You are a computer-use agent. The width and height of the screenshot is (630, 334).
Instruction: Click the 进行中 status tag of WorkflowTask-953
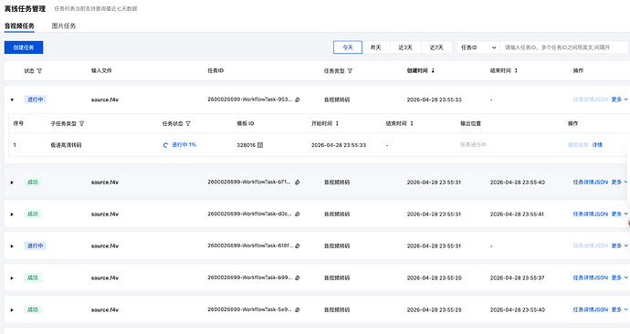click(x=35, y=99)
